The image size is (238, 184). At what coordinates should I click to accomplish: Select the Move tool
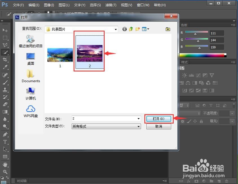5,30
